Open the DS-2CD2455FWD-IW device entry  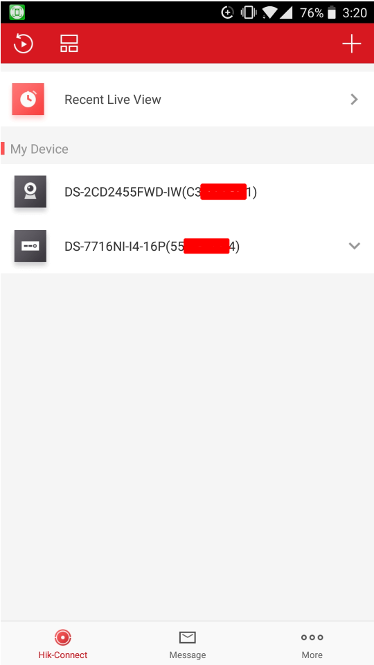(187, 192)
